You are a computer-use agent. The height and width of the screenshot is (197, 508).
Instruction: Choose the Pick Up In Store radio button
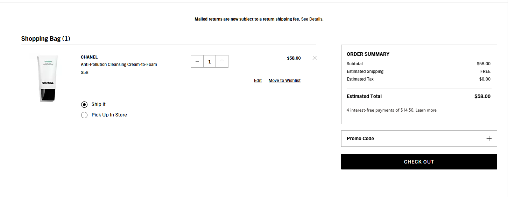pyautogui.click(x=84, y=115)
